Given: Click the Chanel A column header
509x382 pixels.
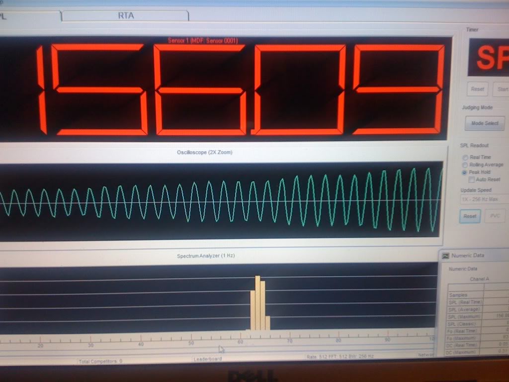Looking at the screenshot, I should click(x=479, y=279).
